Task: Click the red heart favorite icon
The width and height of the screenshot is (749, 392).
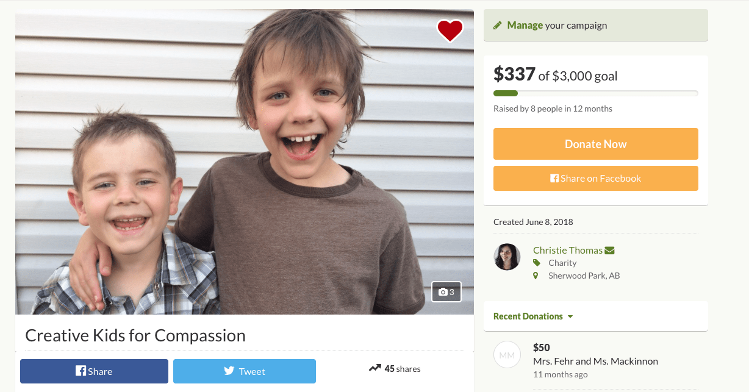Action: click(450, 30)
